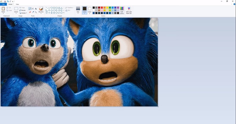Click the Undo arrow in quick access toolbar
The image size is (236, 124).
(8, 1)
